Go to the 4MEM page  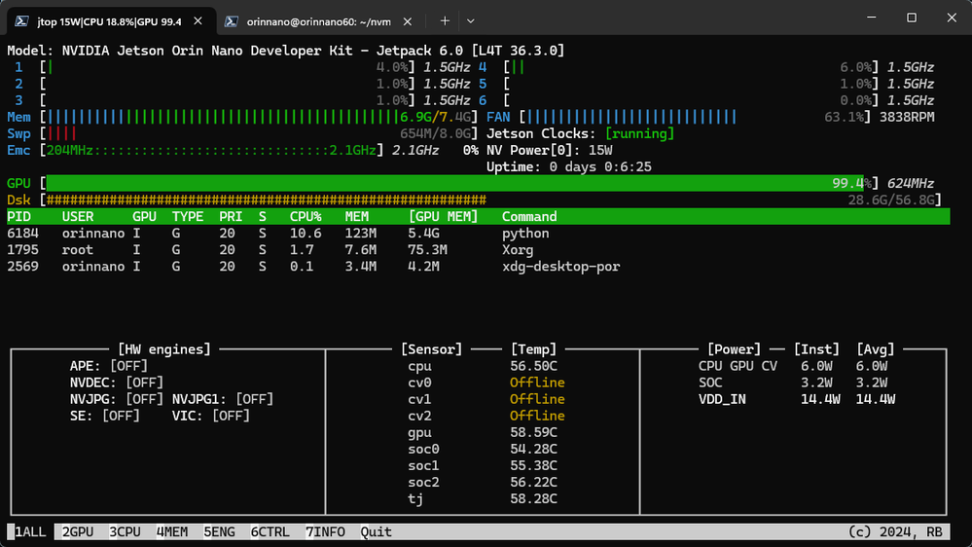(172, 532)
